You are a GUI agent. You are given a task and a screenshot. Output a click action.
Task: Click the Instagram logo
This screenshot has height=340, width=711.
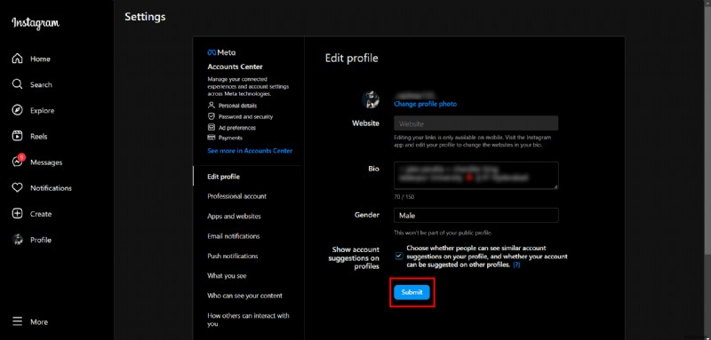36,23
